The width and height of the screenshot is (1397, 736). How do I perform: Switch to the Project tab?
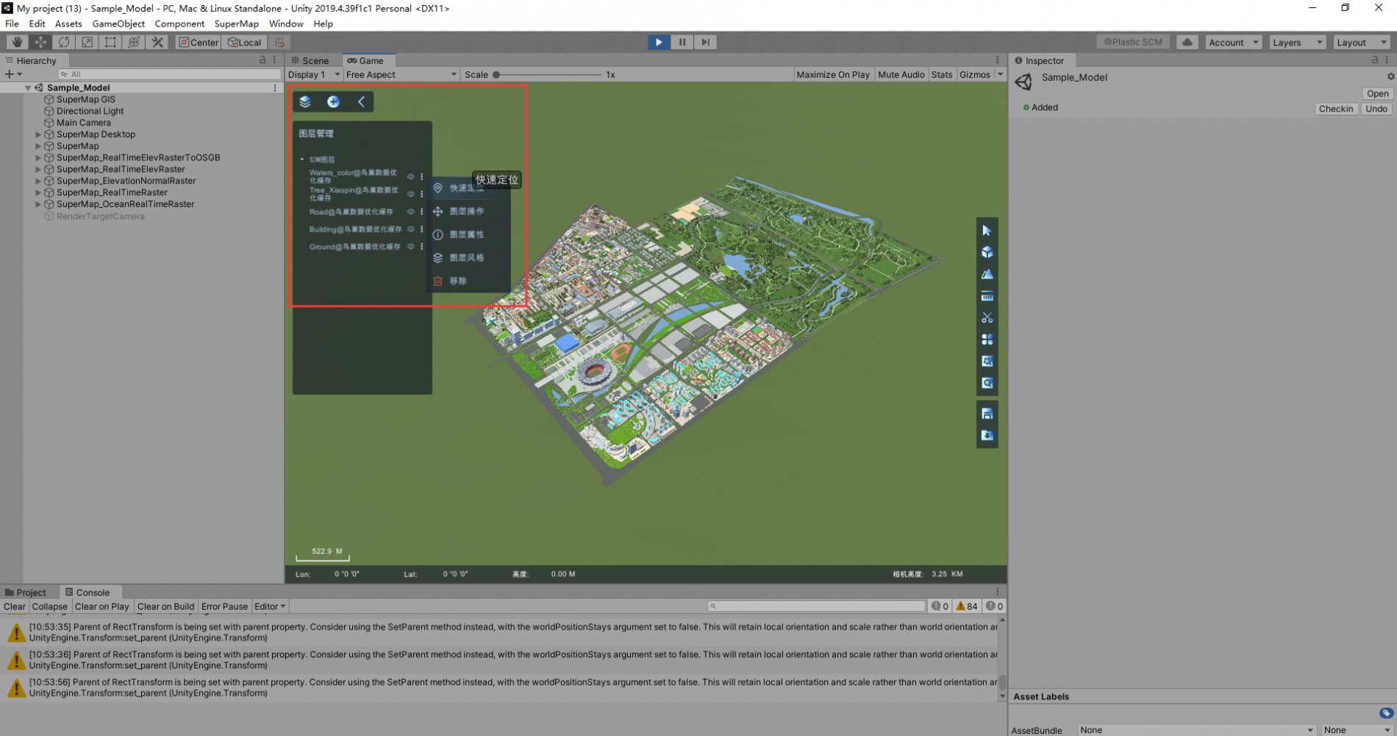pos(26,593)
